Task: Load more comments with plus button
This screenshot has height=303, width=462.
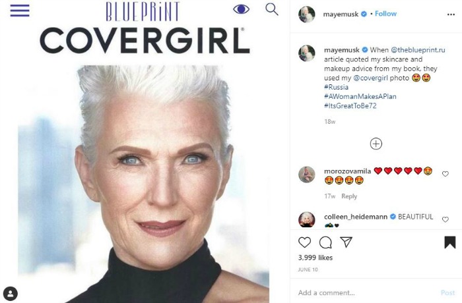Action: point(376,144)
